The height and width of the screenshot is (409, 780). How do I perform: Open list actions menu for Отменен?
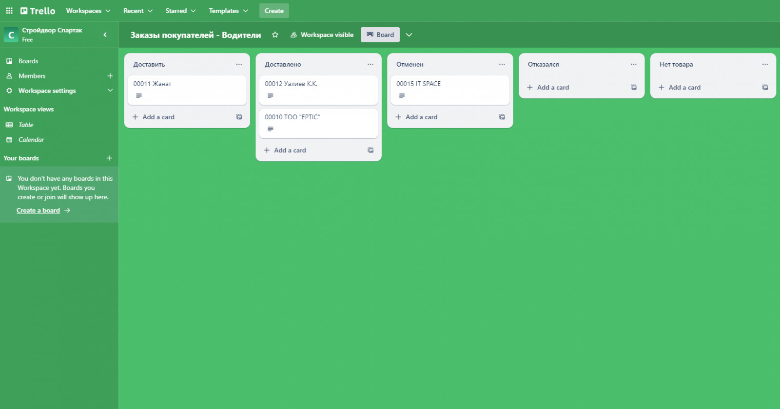point(502,64)
